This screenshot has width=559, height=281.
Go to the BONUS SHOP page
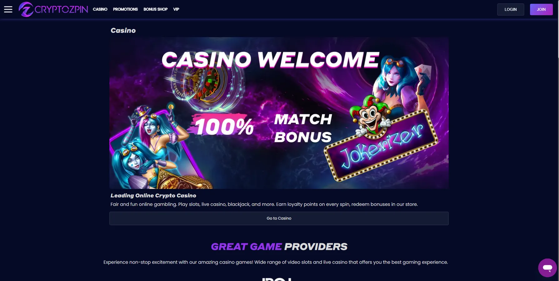coord(155,9)
